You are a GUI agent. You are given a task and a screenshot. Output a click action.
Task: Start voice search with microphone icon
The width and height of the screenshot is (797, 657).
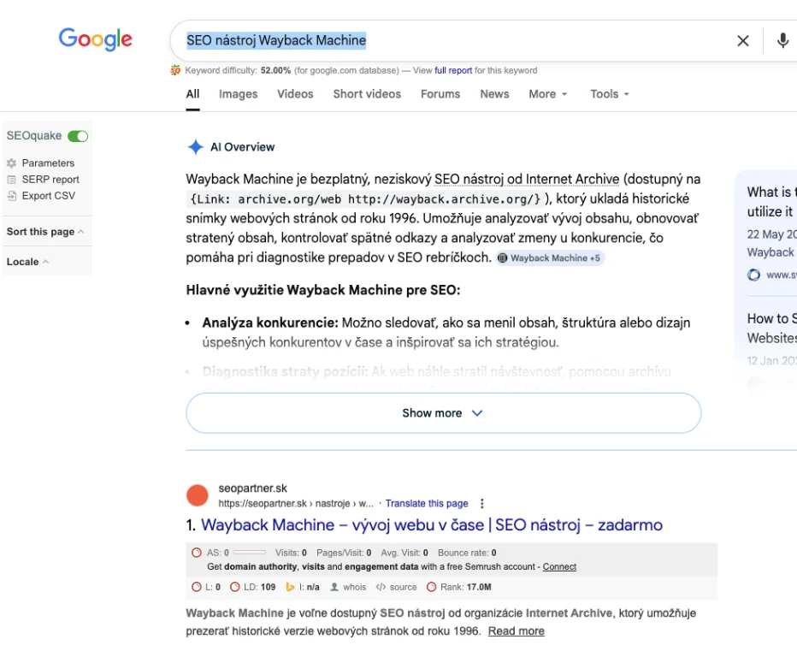(782, 41)
